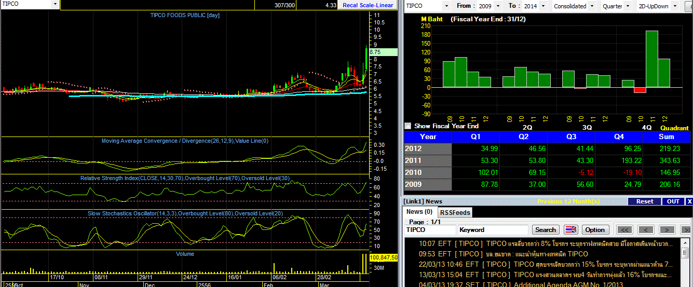The image size is (693, 287).
Task: Close the Link1 News panel with X
Action: pyautogui.click(x=689, y=201)
